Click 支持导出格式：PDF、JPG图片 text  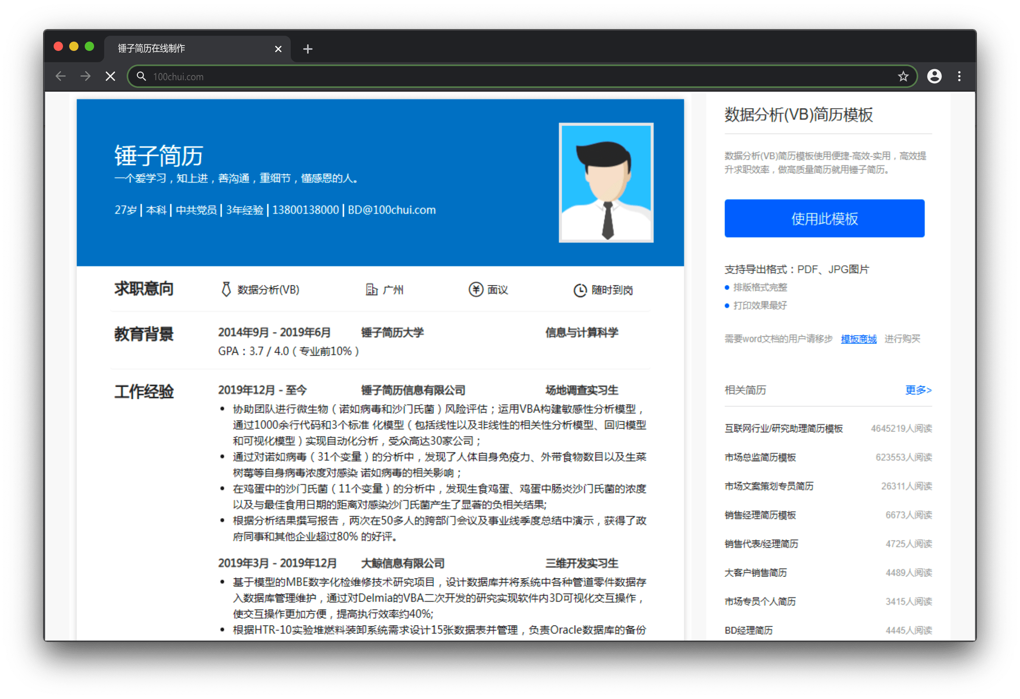tap(796, 269)
